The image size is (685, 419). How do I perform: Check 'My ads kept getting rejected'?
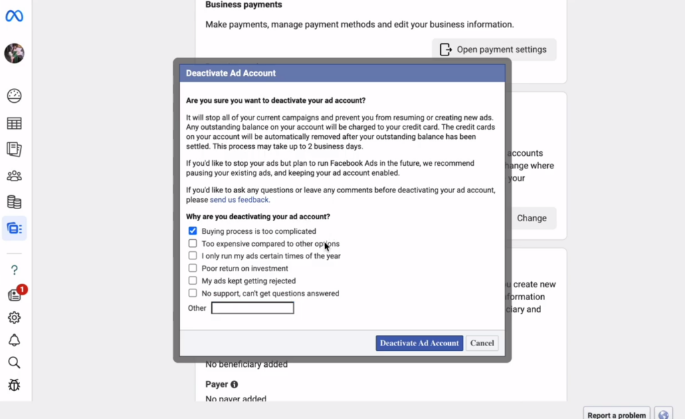[x=193, y=281]
